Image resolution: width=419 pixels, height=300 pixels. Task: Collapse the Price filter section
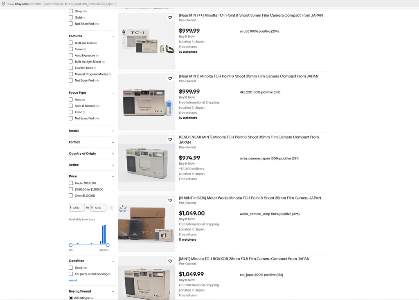113,177
